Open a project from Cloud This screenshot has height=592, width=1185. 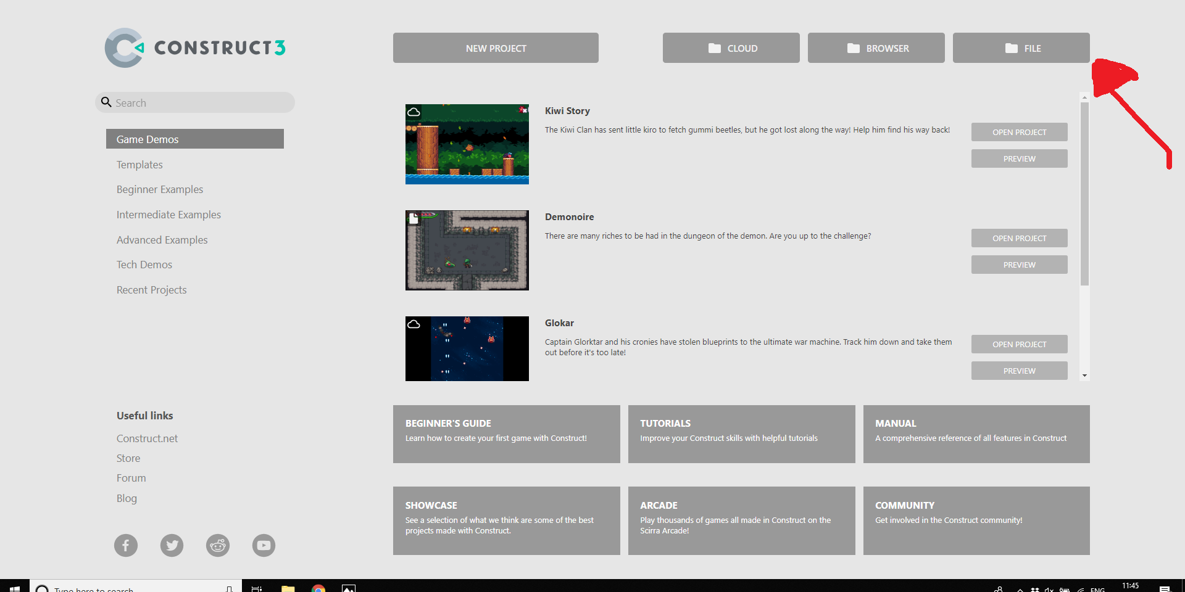(x=731, y=48)
